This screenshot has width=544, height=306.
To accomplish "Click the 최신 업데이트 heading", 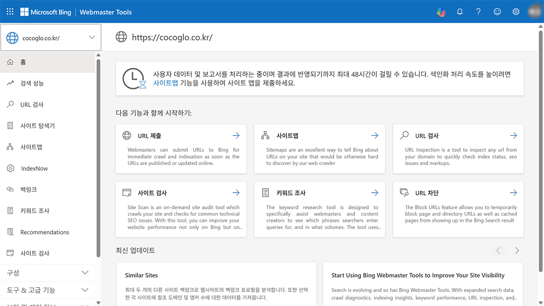I will pos(136,250).
